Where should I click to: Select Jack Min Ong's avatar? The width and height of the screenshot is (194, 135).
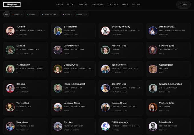pyautogui.click(x=105, y=88)
